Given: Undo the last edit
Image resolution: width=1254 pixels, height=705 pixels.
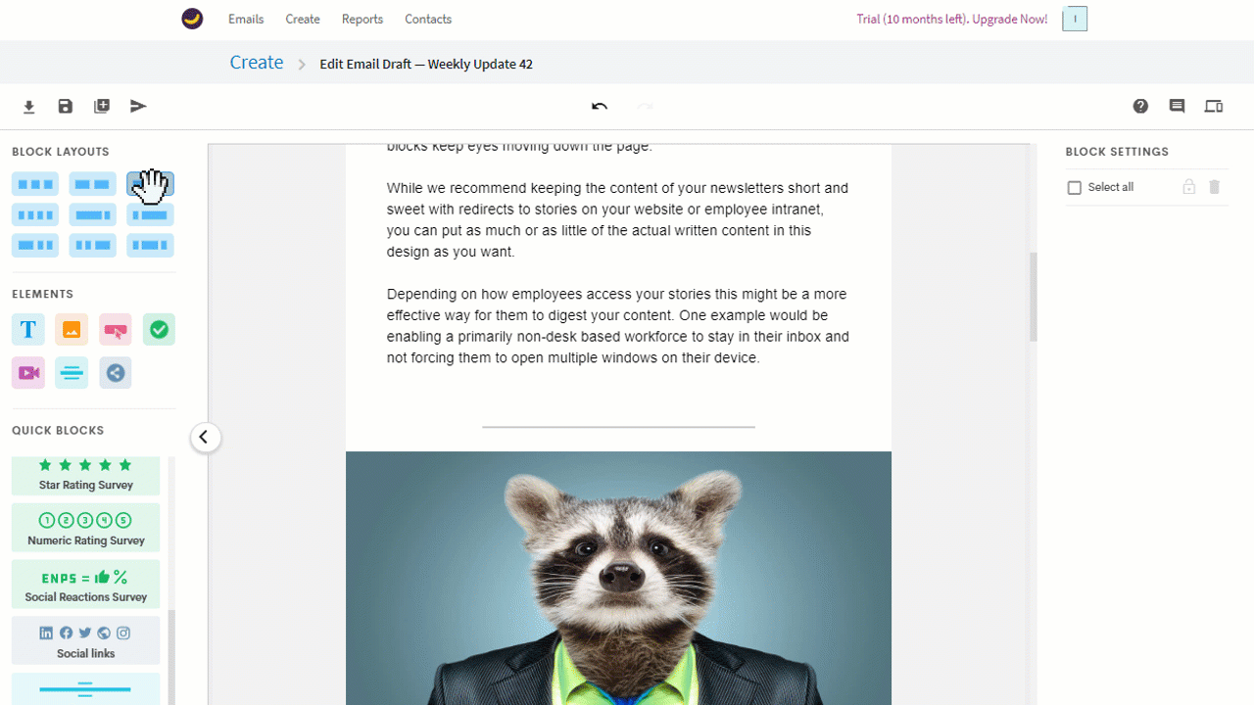Looking at the screenshot, I should pyautogui.click(x=600, y=107).
